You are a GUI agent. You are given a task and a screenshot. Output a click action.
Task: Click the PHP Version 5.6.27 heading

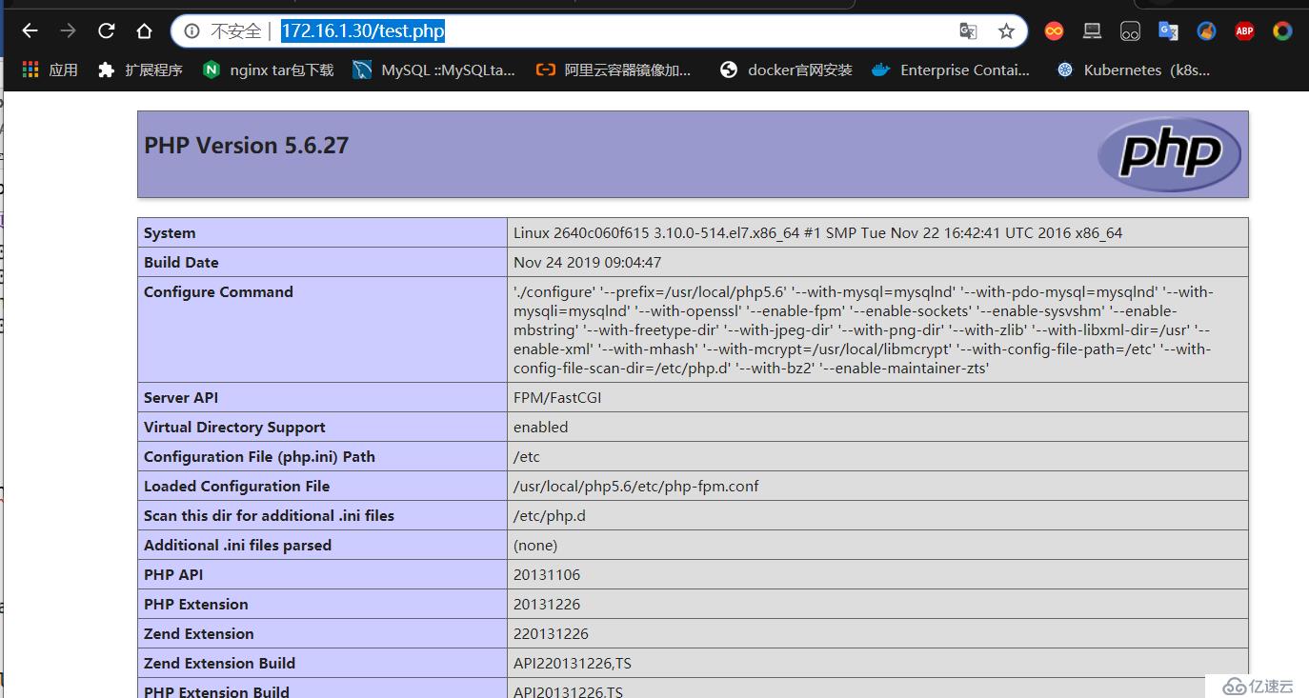pyautogui.click(x=247, y=145)
